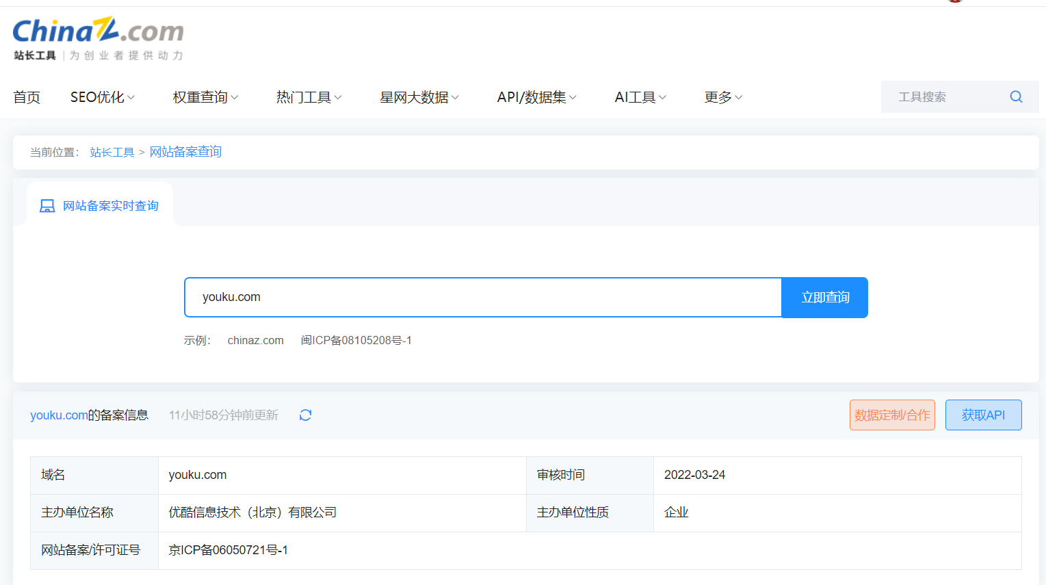Open 网站备案查询 breadcrumb link
Viewport: 1046px width, 585px height.
click(x=185, y=152)
